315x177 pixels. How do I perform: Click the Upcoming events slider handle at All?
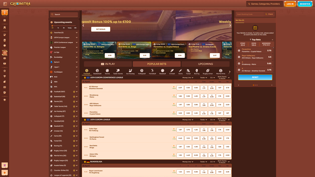click(52, 26)
